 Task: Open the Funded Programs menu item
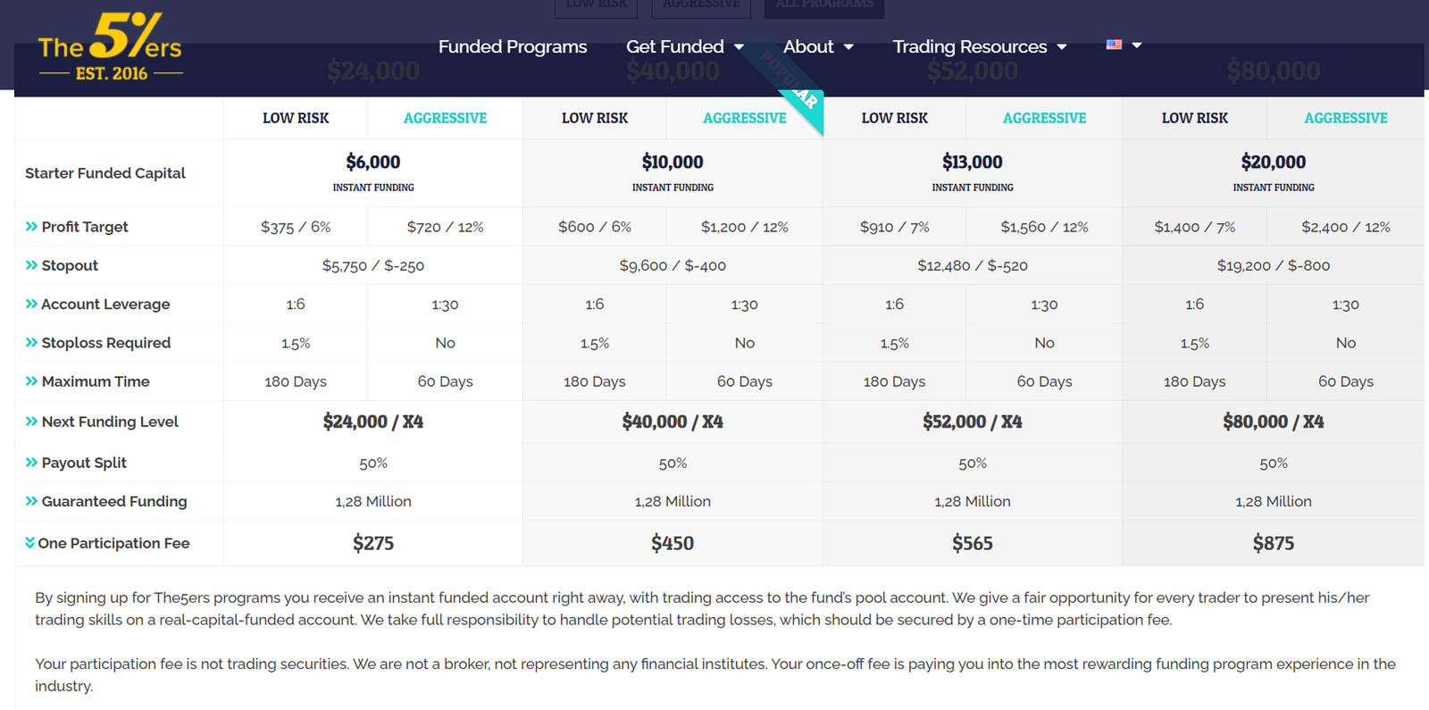click(x=513, y=46)
